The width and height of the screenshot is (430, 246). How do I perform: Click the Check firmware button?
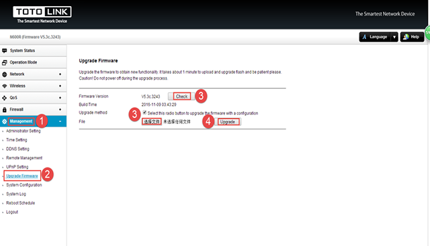pyautogui.click(x=181, y=97)
